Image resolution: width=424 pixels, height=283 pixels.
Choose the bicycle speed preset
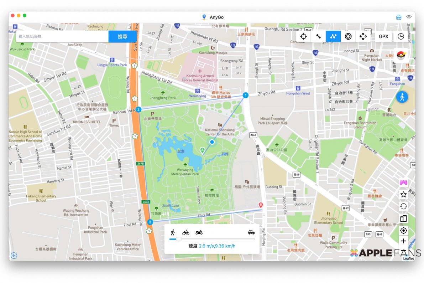pos(186,232)
